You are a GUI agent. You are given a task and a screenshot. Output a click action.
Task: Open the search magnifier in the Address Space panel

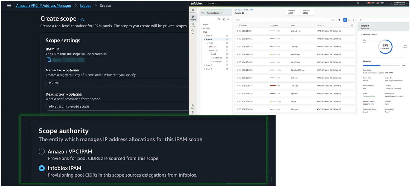pos(219,19)
